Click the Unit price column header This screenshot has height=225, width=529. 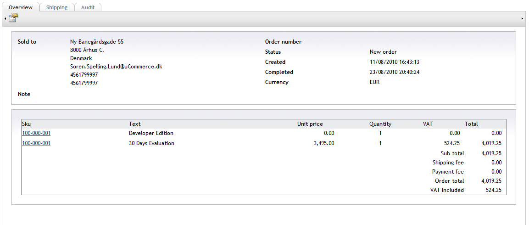point(310,124)
